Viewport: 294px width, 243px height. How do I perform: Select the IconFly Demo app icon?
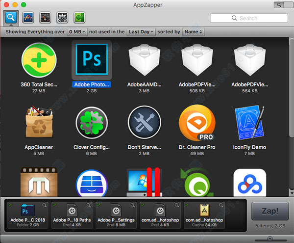click(x=250, y=122)
